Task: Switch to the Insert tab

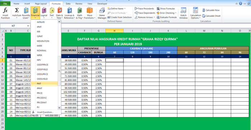Action: click(27, 4)
